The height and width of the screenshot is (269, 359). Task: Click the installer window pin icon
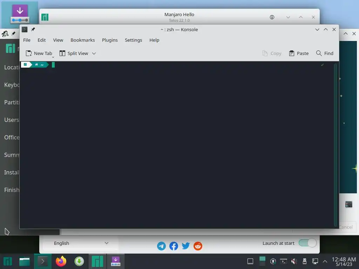pyautogui.click(x=14, y=34)
